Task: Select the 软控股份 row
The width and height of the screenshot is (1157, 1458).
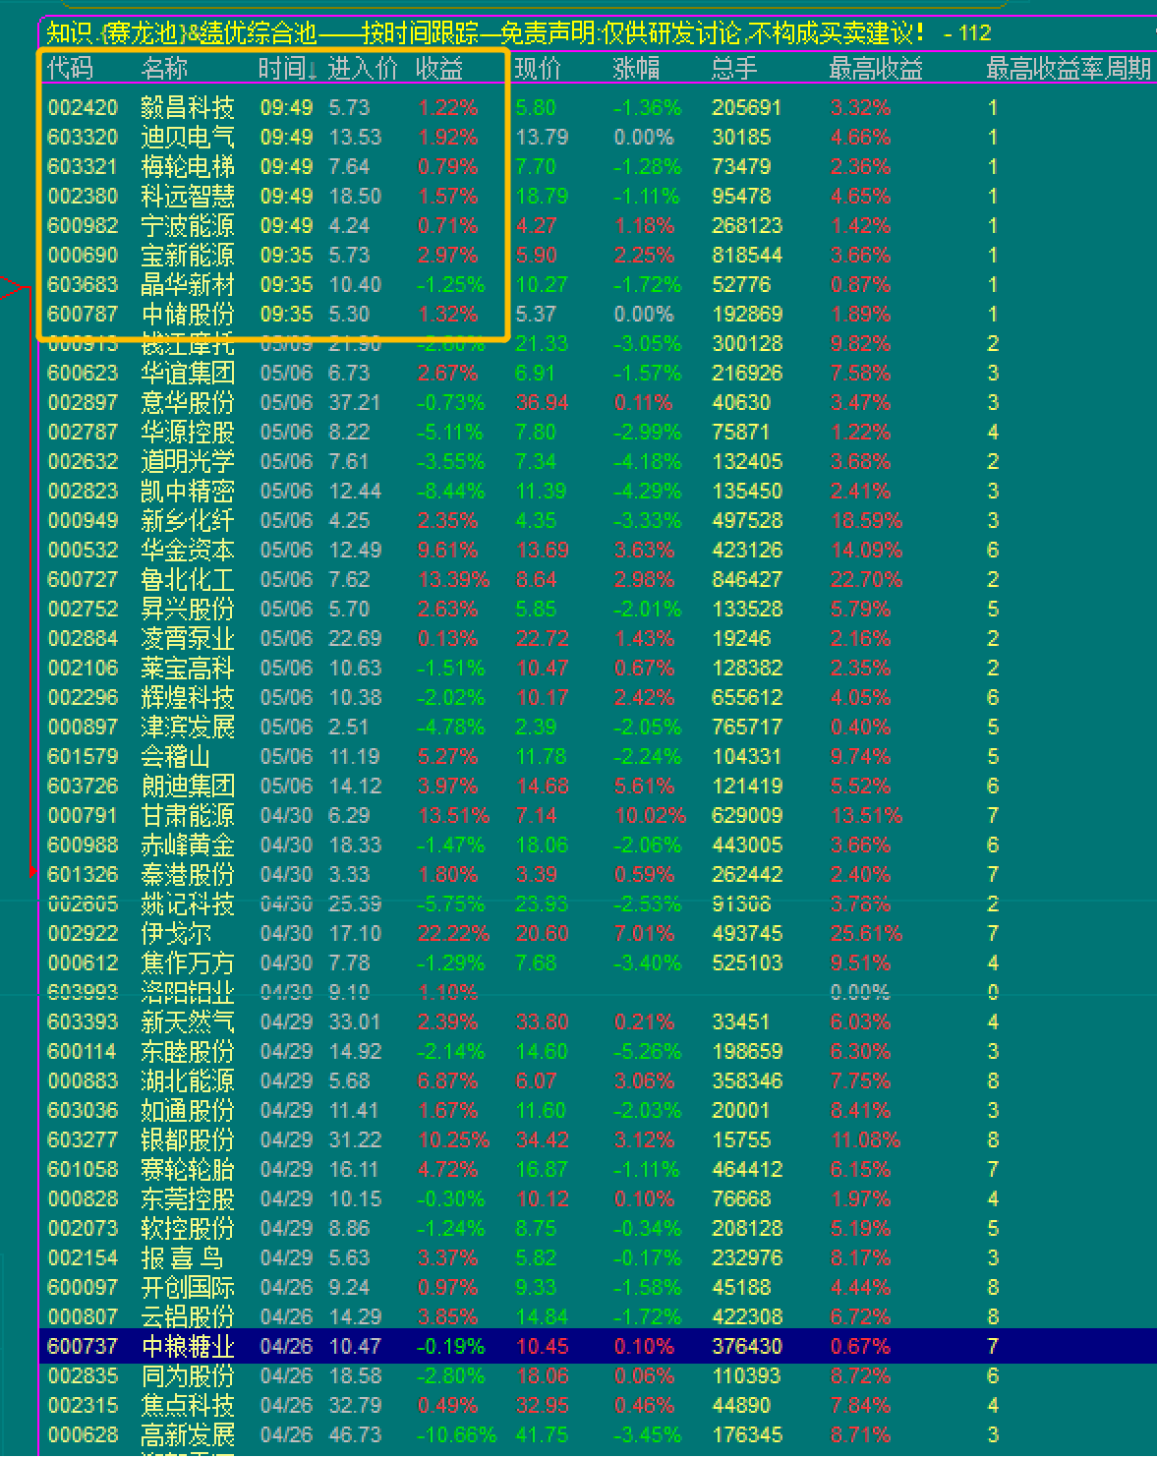Action: point(598,1229)
